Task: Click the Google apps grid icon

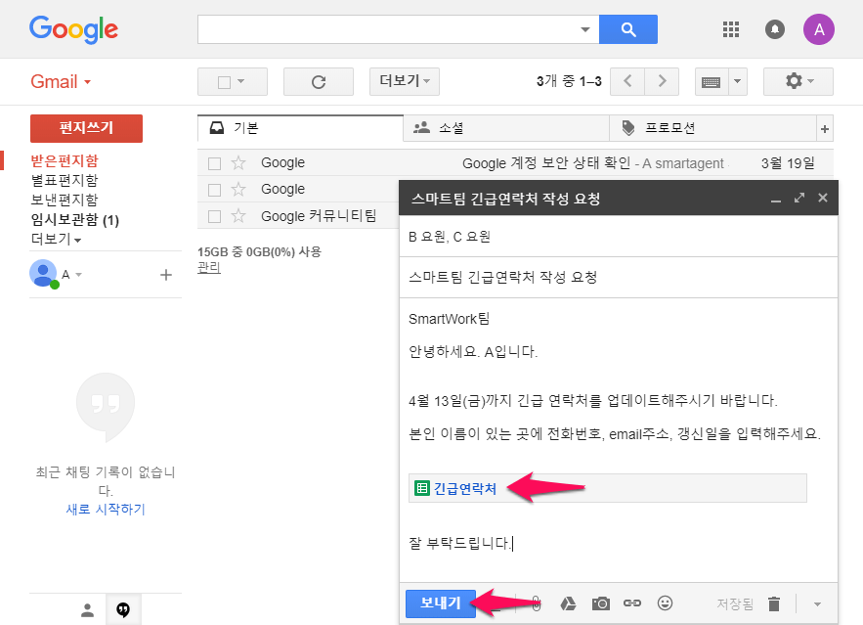Action: click(x=731, y=29)
